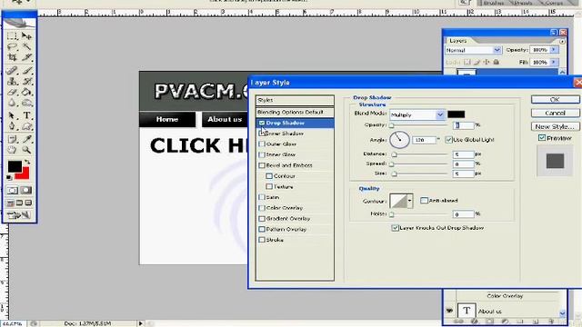Uncheck the Drop Shadow style checkbox

tap(262, 123)
